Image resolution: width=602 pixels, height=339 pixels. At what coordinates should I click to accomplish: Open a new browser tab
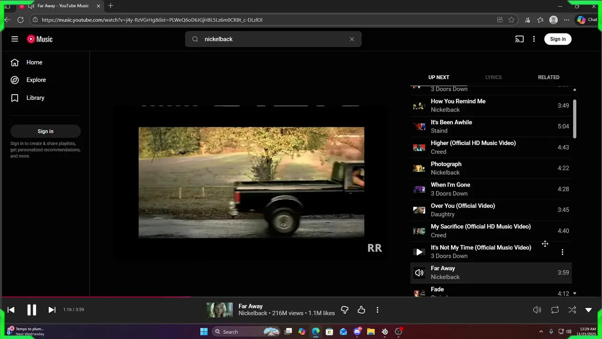pos(111,6)
